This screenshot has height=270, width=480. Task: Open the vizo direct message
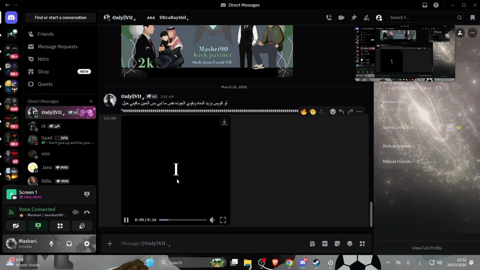tap(60, 154)
